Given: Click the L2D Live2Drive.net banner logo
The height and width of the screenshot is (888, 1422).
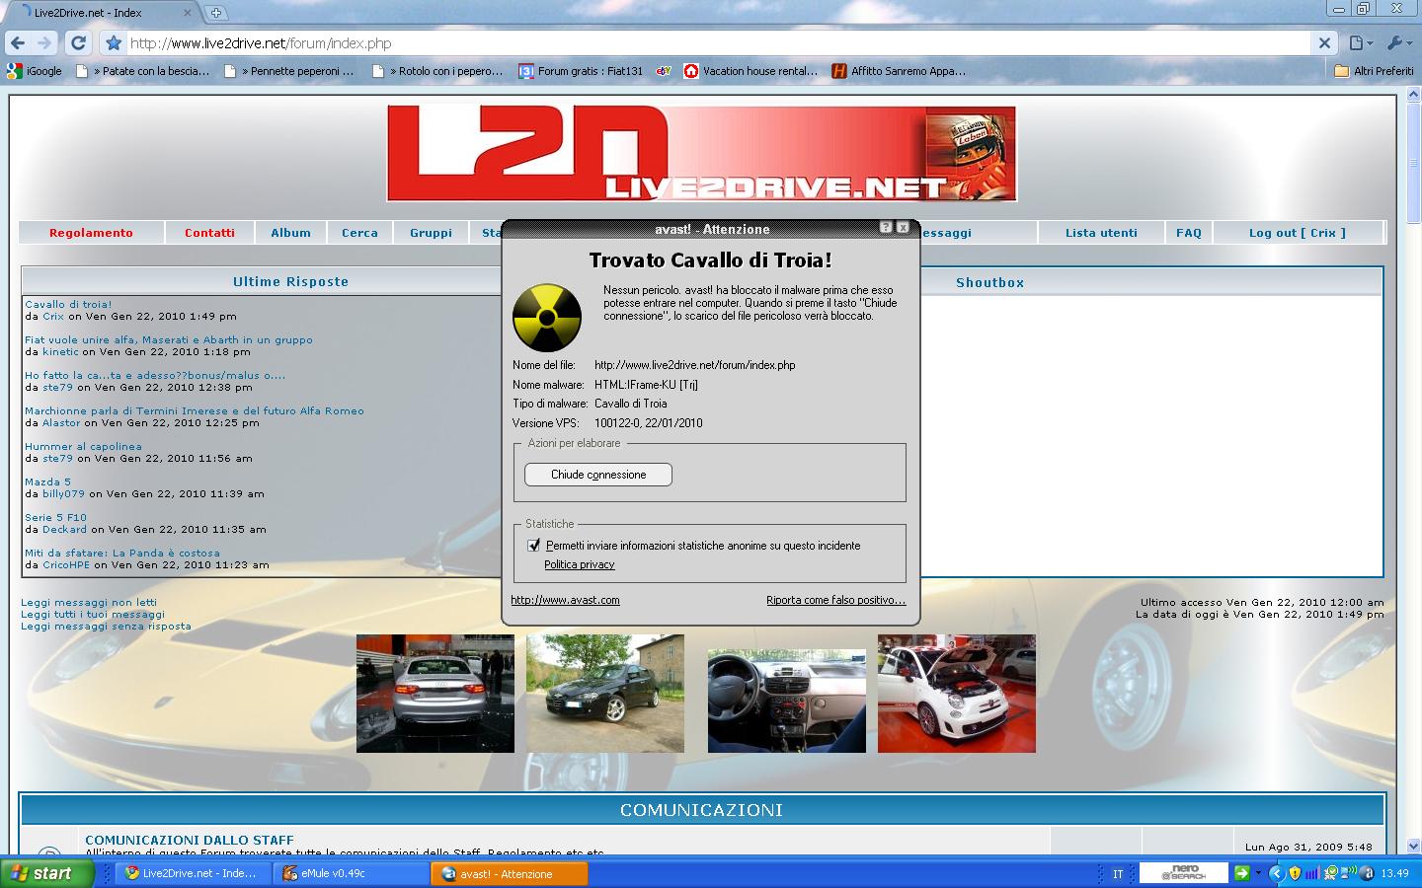Looking at the screenshot, I should coord(701,153).
